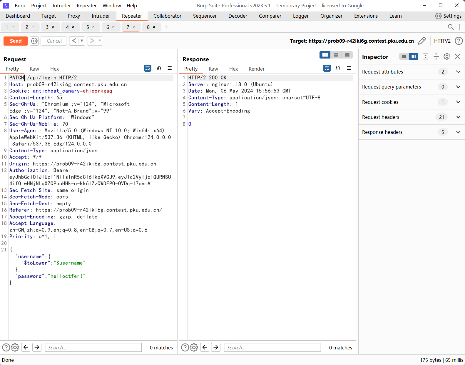Expand Response headers section
The image size is (465, 365).
tap(412, 132)
